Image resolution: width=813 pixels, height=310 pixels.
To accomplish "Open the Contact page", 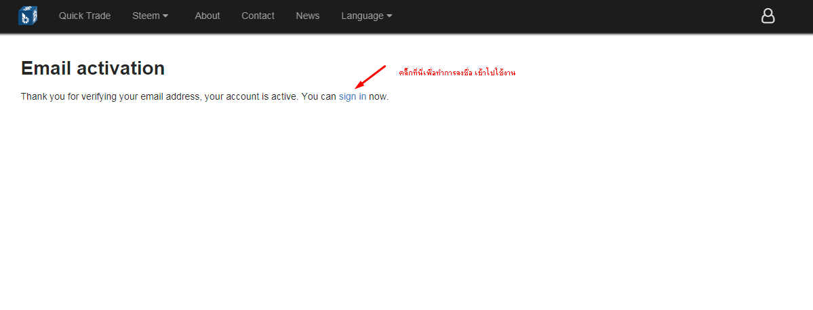I will pos(258,16).
